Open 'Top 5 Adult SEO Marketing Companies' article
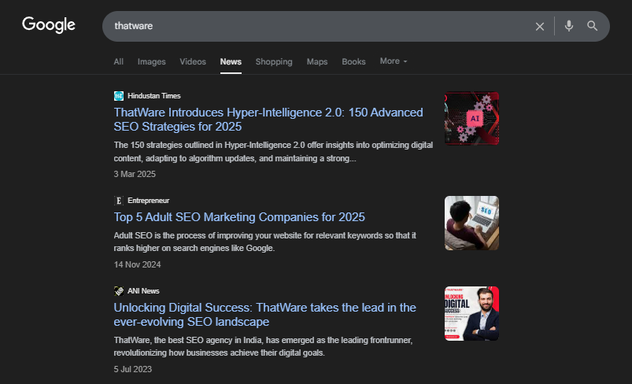Image resolution: width=632 pixels, height=384 pixels. (239, 217)
